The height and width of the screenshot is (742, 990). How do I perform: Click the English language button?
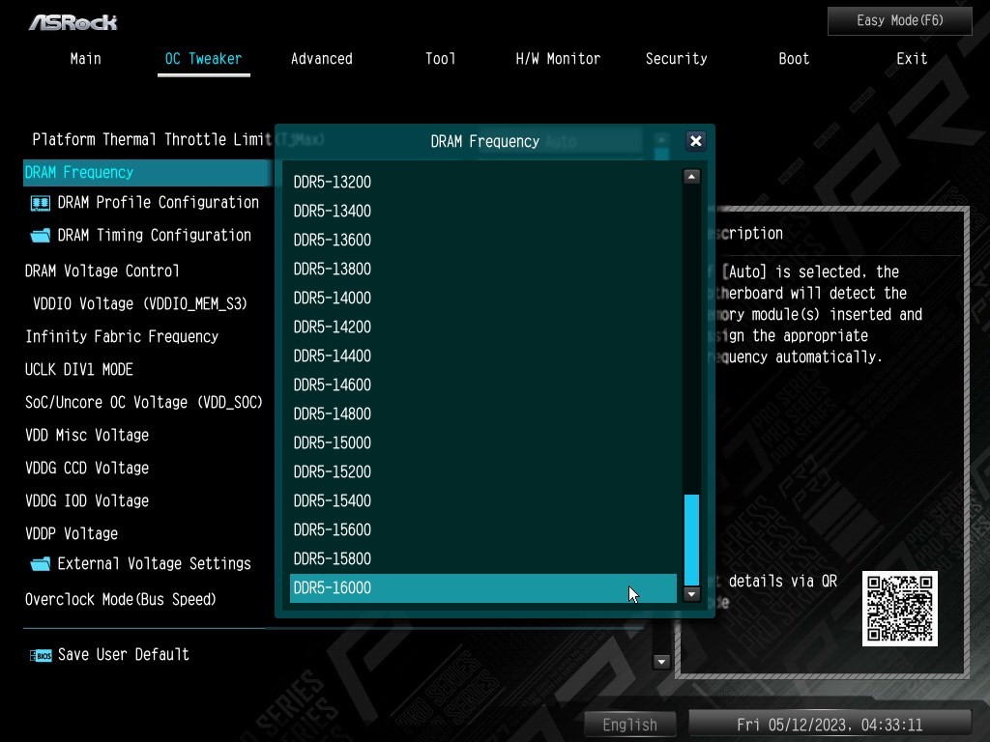click(x=629, y=725)
